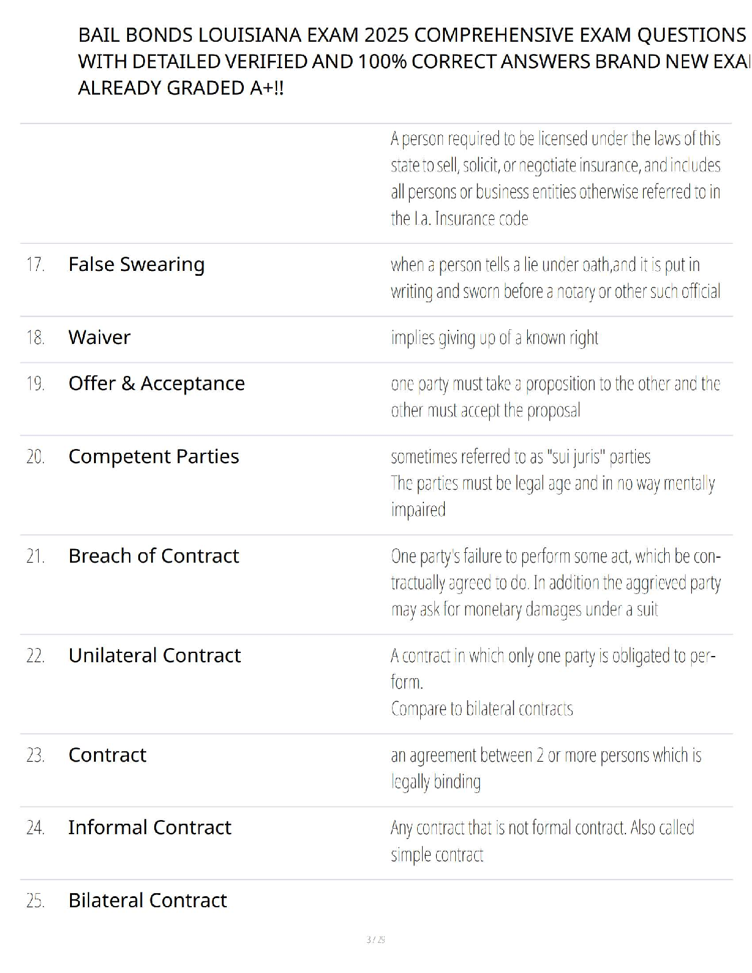
Task: Click the definition about "monetary damages under a suit"
Action: click(524, 609)
